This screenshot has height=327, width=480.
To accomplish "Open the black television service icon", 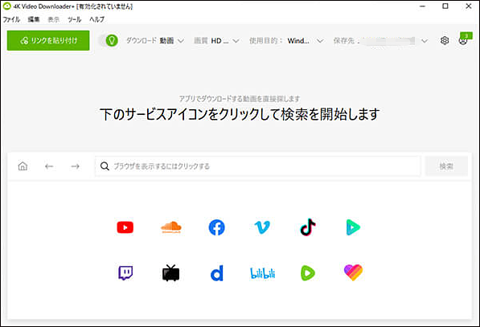I will click(x=170, y=273).
